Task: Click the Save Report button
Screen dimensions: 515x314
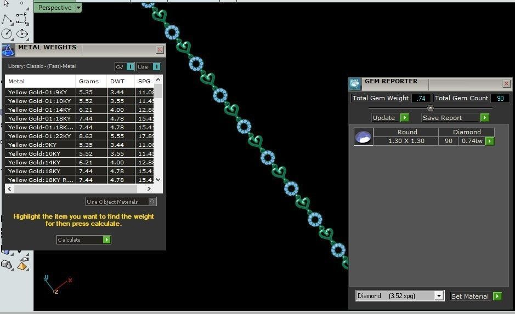Action: coord(455,118)
